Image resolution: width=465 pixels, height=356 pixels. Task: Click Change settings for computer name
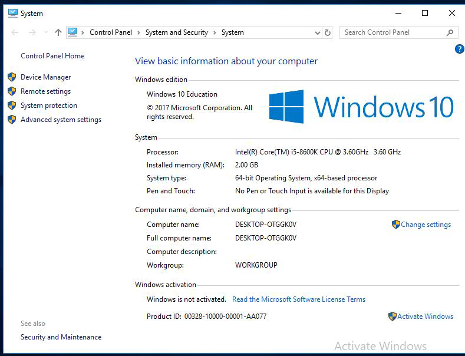426,225
